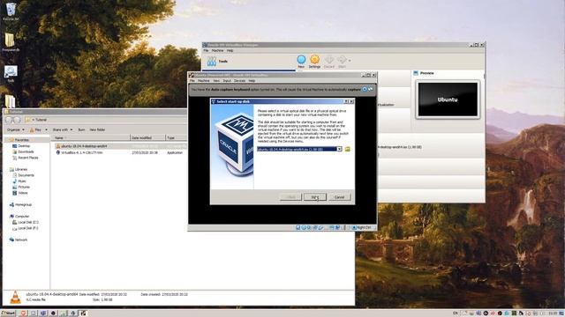Click the browse optical disk file folder icon
Viewport: 565px width, 317px height.
[347, 149]
